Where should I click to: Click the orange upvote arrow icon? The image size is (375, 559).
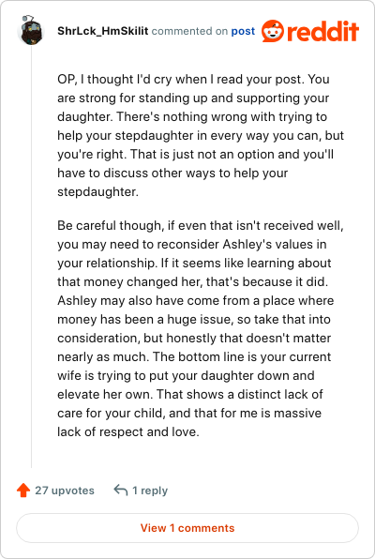click(x=23, y=491)
